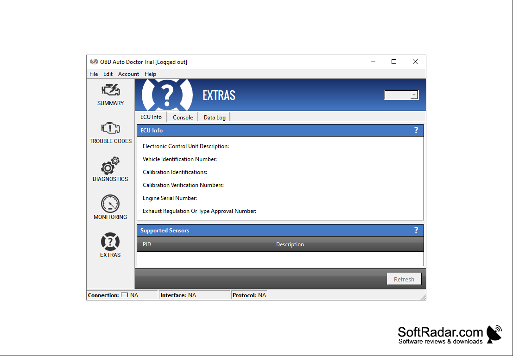Select the Extras lifebuoy sidebar icon

point(110,242)
